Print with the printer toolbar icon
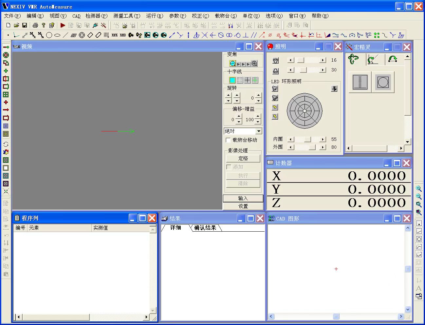The image size is (425, 325). tap(35, 25)
